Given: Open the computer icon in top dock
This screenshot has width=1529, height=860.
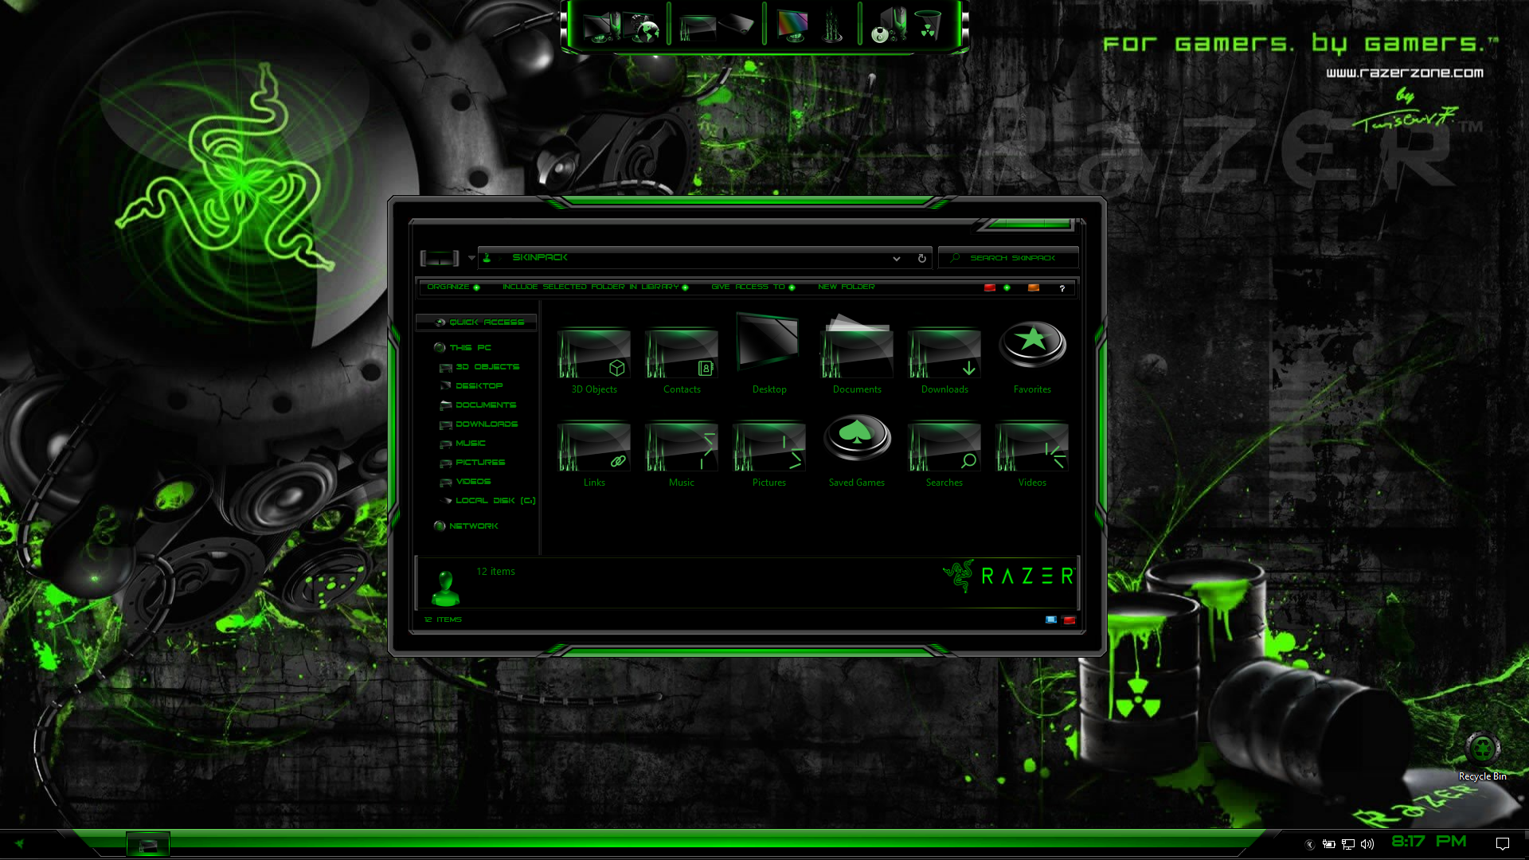Looking at the screenshot, I should pyautogui.click(x=602, y=27).
